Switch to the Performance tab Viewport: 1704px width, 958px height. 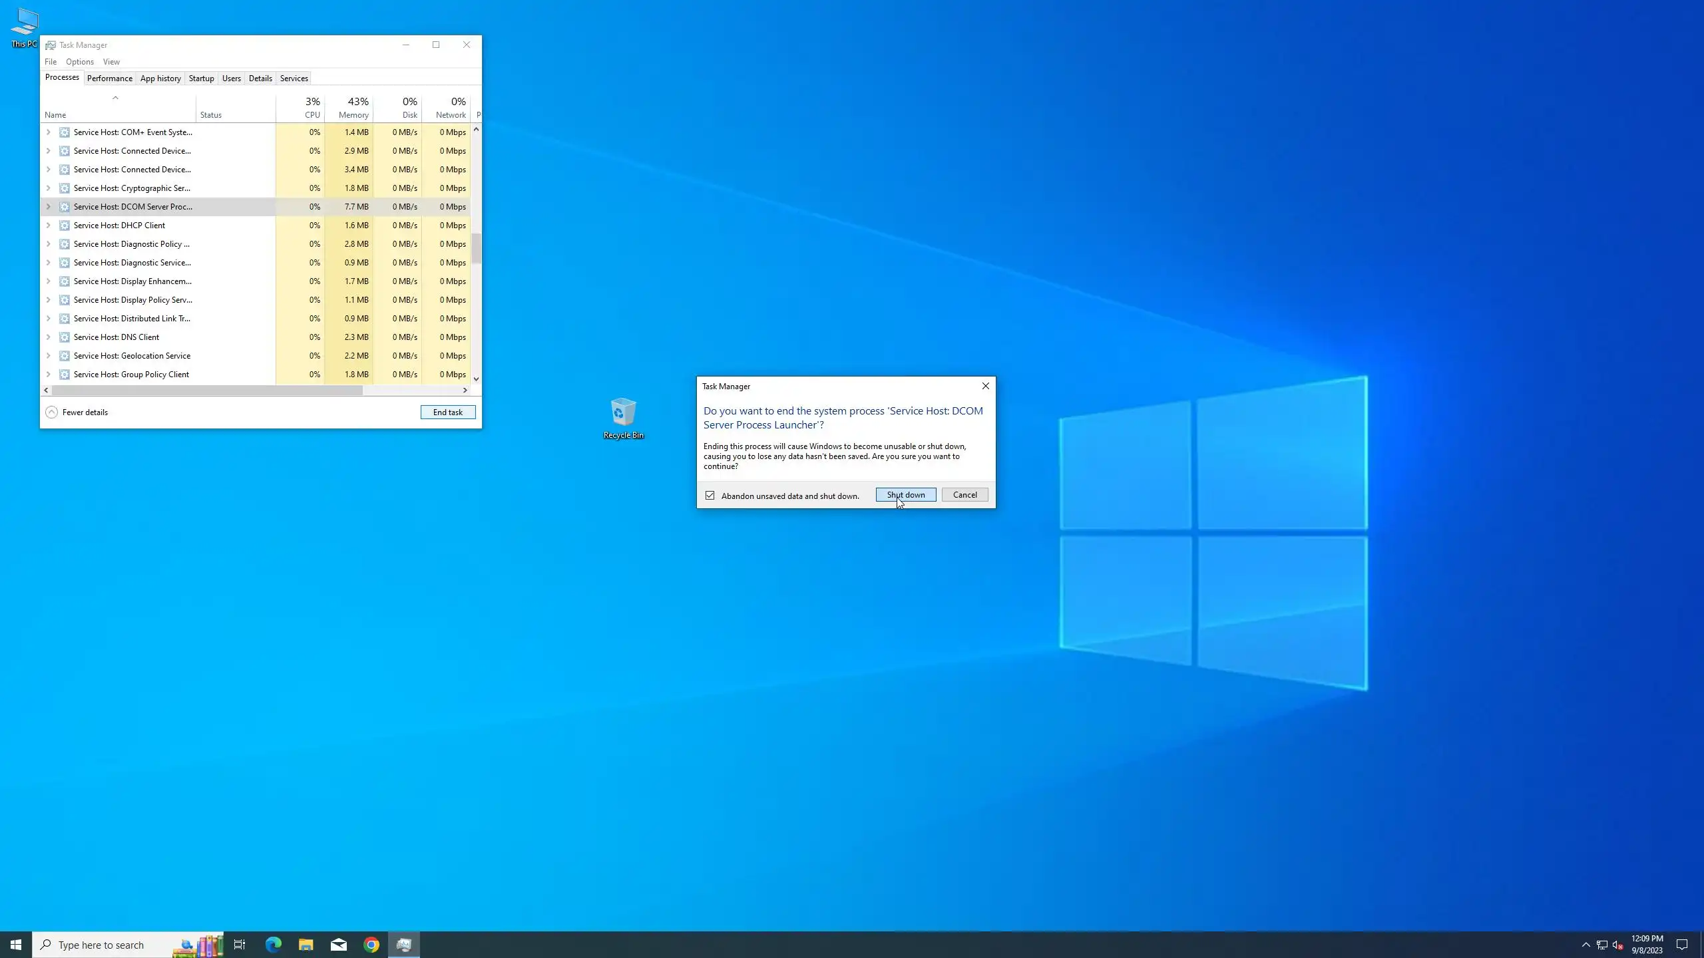[x=110, y=79]
